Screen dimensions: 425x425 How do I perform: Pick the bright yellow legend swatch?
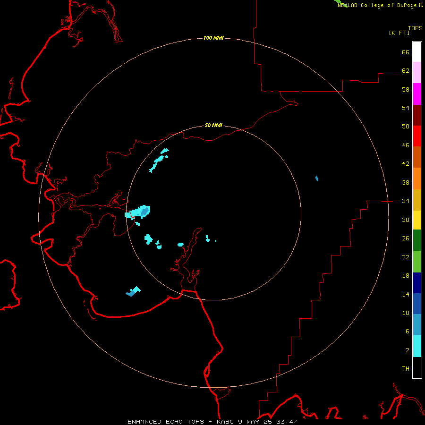pyautogui.click(x=417, y=220)
